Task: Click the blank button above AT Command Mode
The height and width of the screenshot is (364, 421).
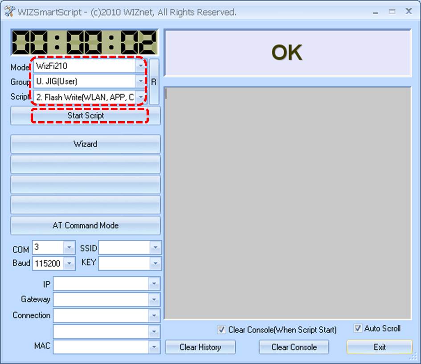Action: point(86,205)
